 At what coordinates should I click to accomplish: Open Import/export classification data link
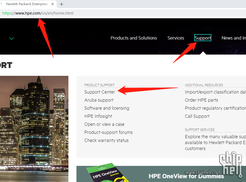(x=215, y=92)
